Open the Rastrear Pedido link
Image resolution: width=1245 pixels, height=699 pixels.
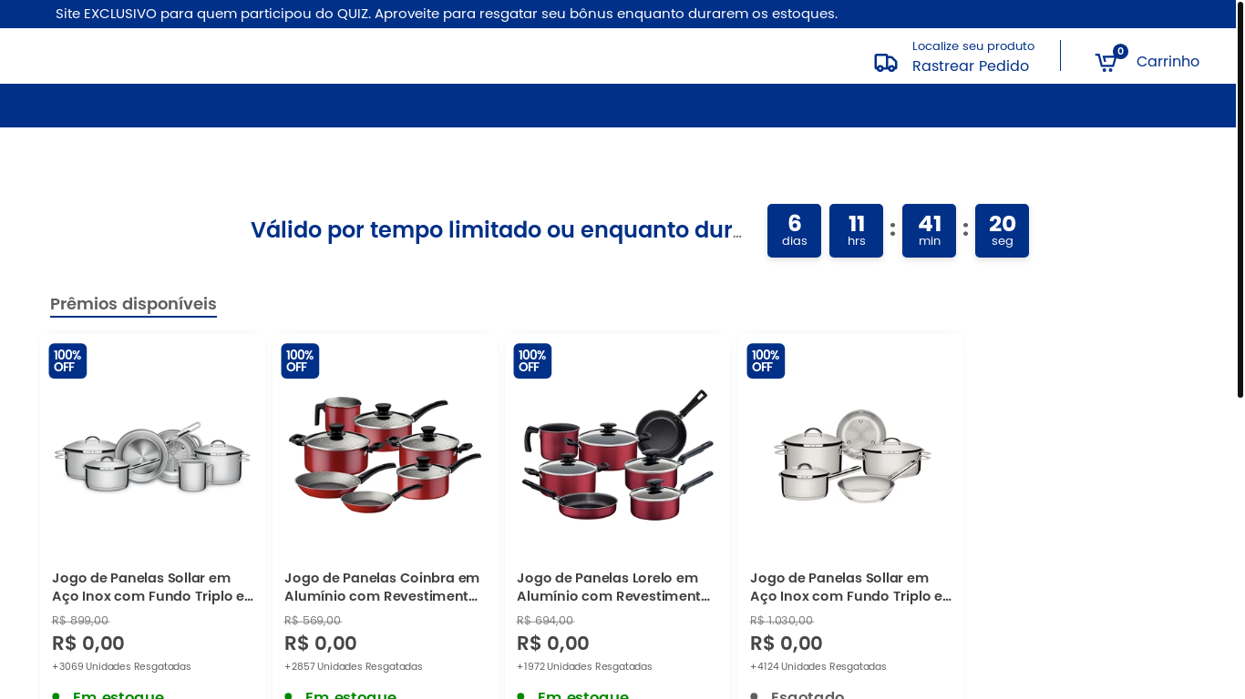[971, 66]
